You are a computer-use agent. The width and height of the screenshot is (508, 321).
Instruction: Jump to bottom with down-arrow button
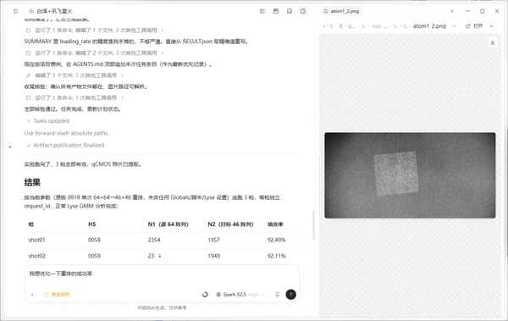pos(160,256)
